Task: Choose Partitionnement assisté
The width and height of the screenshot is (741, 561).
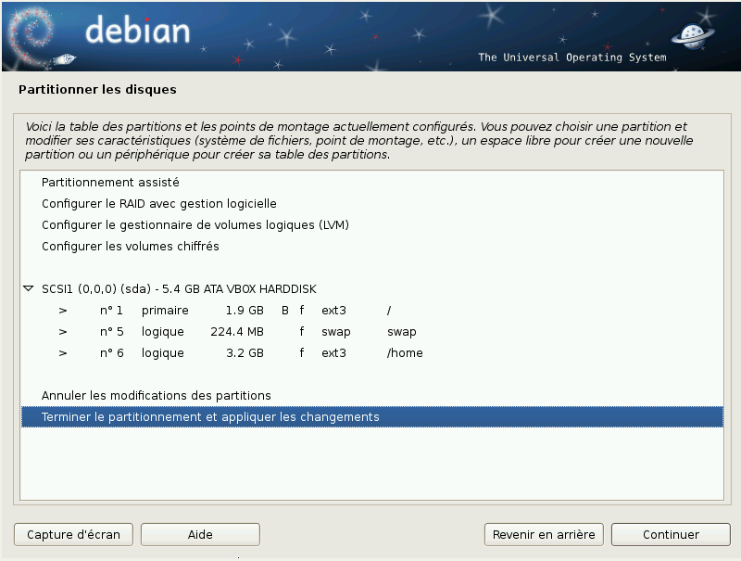Action: coord(372,182)
